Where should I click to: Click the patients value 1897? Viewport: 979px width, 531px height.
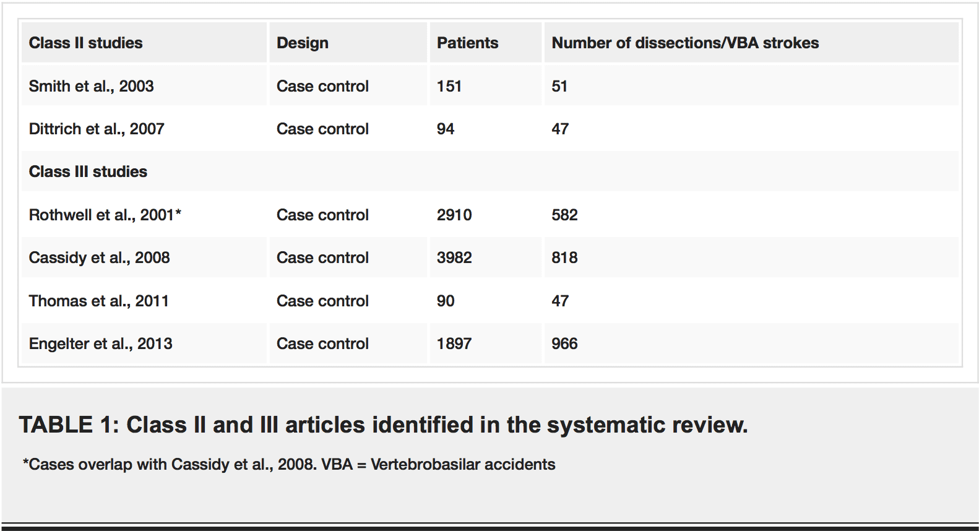click(x=454, y=343)
